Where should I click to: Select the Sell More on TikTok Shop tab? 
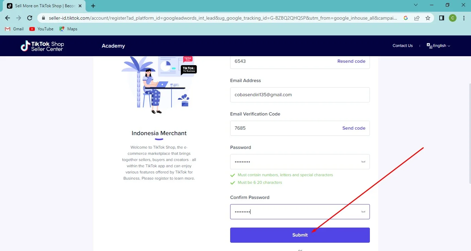45,6
